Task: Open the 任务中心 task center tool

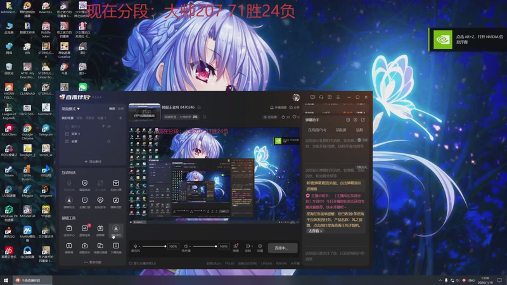Action: [69, 231]
